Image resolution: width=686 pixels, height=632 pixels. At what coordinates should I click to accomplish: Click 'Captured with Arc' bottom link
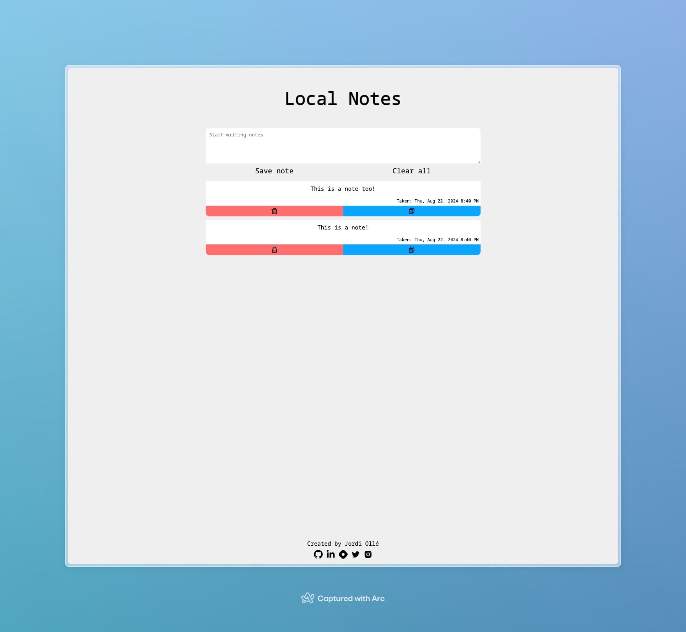(343, 598)
